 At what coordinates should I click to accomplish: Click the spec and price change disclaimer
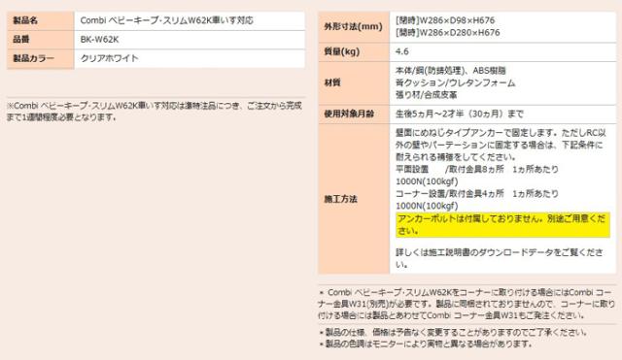coord(453,332)
